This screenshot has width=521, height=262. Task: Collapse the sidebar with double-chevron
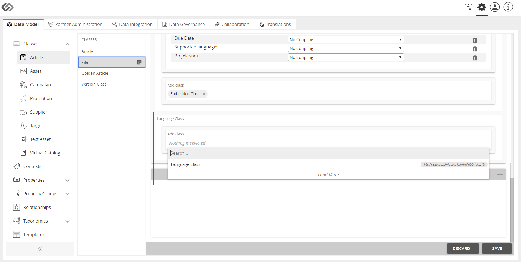(40, 249)
